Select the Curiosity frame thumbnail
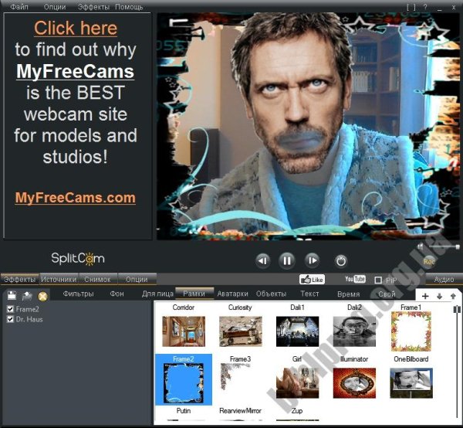The width and height of the screenshot is (463, 428). 240,331
